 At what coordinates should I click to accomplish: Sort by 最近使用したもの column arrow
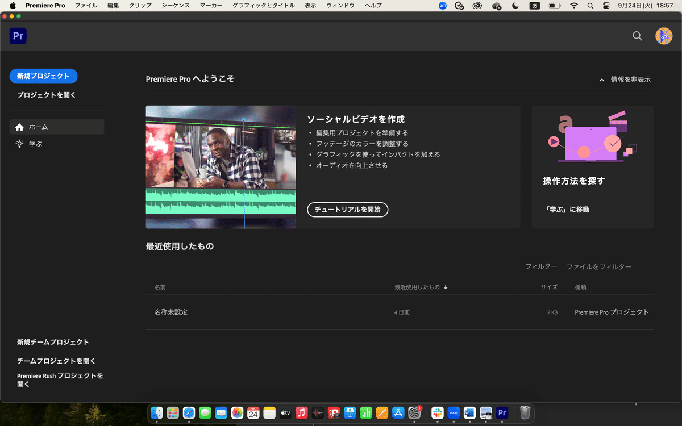(x=446, y=287)
